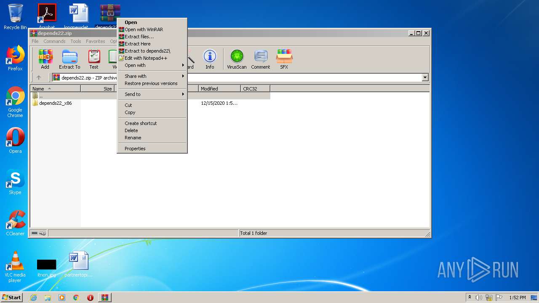Choose Extract to depends22\
Viewport: 539px width, 303px height.
[152, 51]
